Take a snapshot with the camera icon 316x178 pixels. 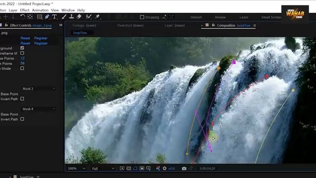click(x=184, y=168)
